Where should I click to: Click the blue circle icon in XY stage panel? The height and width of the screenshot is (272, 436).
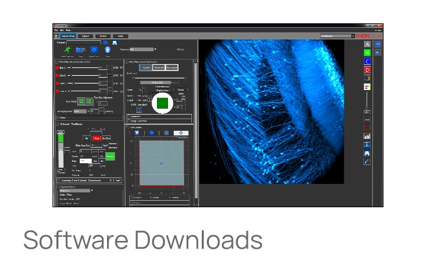[152, 133]
